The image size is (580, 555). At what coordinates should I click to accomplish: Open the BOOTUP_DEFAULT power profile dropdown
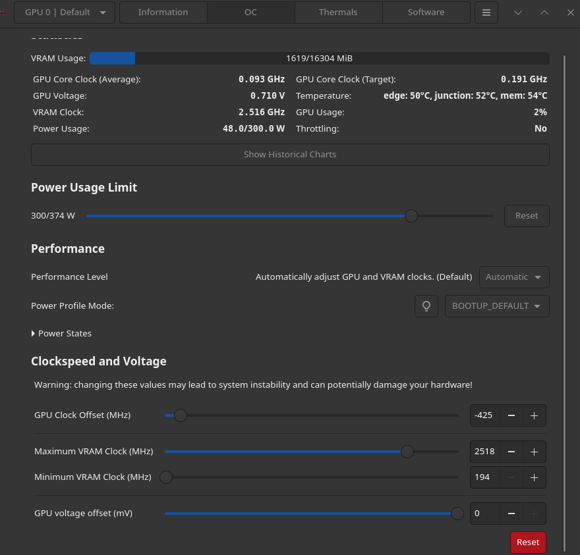[x=497, y=306]
